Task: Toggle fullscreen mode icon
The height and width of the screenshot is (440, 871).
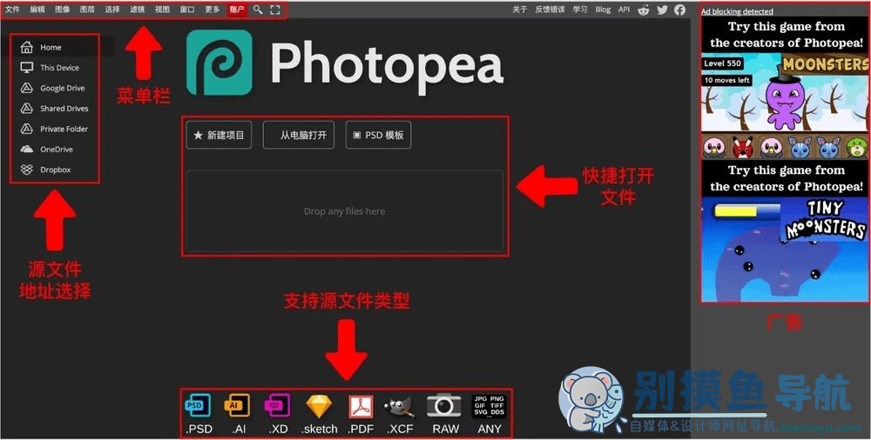Action: pos(275,10)
